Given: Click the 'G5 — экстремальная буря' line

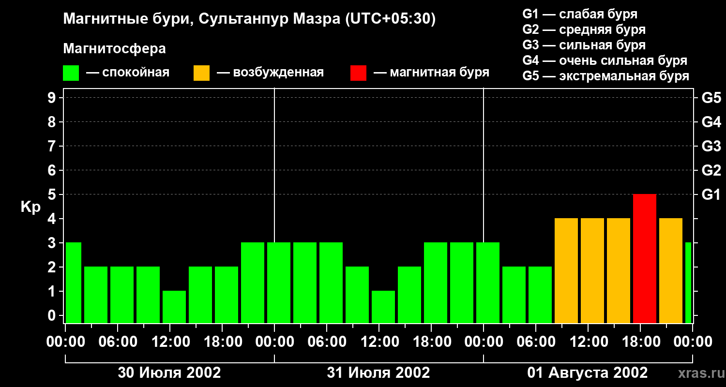Looking at the screenshot, I should 606,76.
